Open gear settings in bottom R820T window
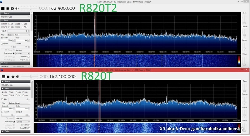This screenshot has width=250, height=136. click(13, 77)
